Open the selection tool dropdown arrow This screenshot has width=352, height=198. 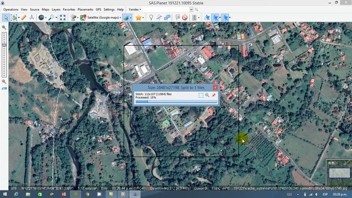pyautogui.click(x=19, y=18)
